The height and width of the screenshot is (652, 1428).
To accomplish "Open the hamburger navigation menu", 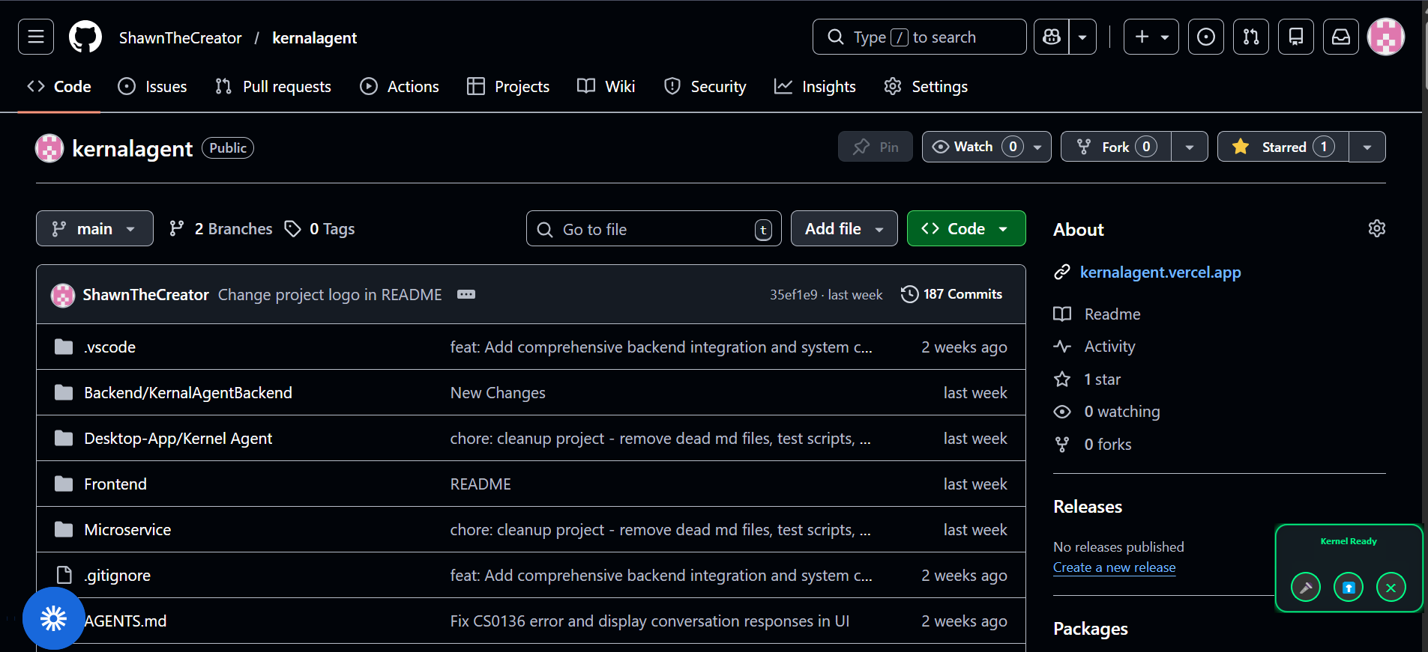I will 36,37.
